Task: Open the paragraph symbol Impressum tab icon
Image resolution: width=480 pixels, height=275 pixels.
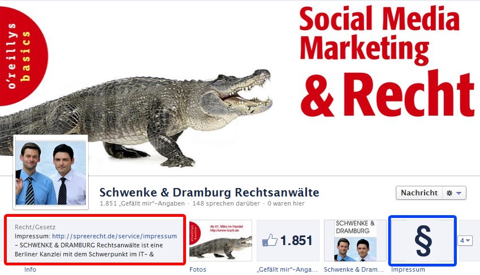Action: click(x=423, y=241)
